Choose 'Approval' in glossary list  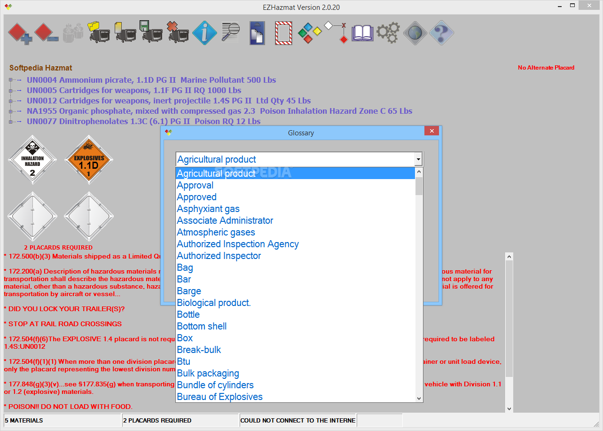[295, 185]
